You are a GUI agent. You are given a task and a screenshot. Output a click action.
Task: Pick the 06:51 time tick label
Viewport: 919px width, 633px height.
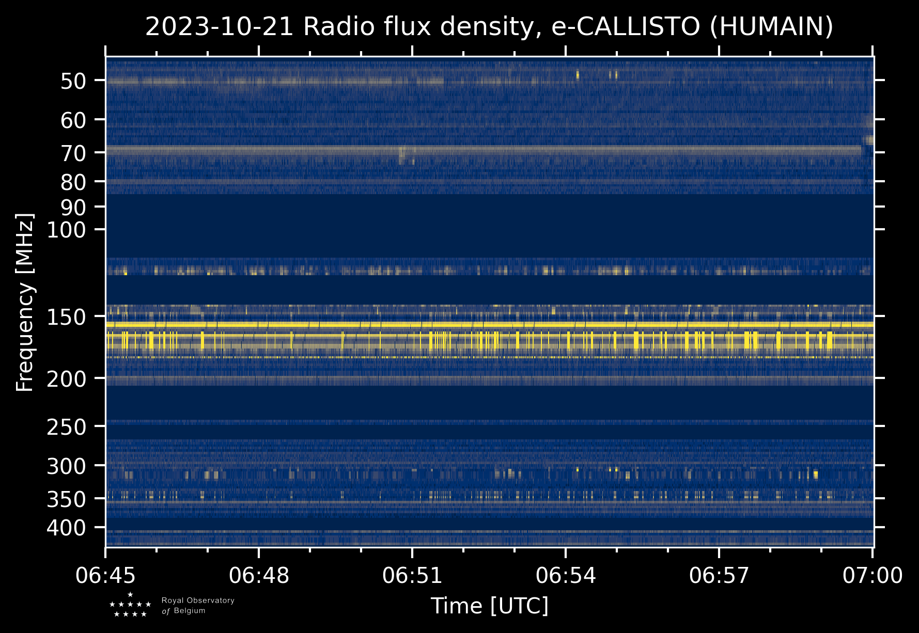[412, 576]
